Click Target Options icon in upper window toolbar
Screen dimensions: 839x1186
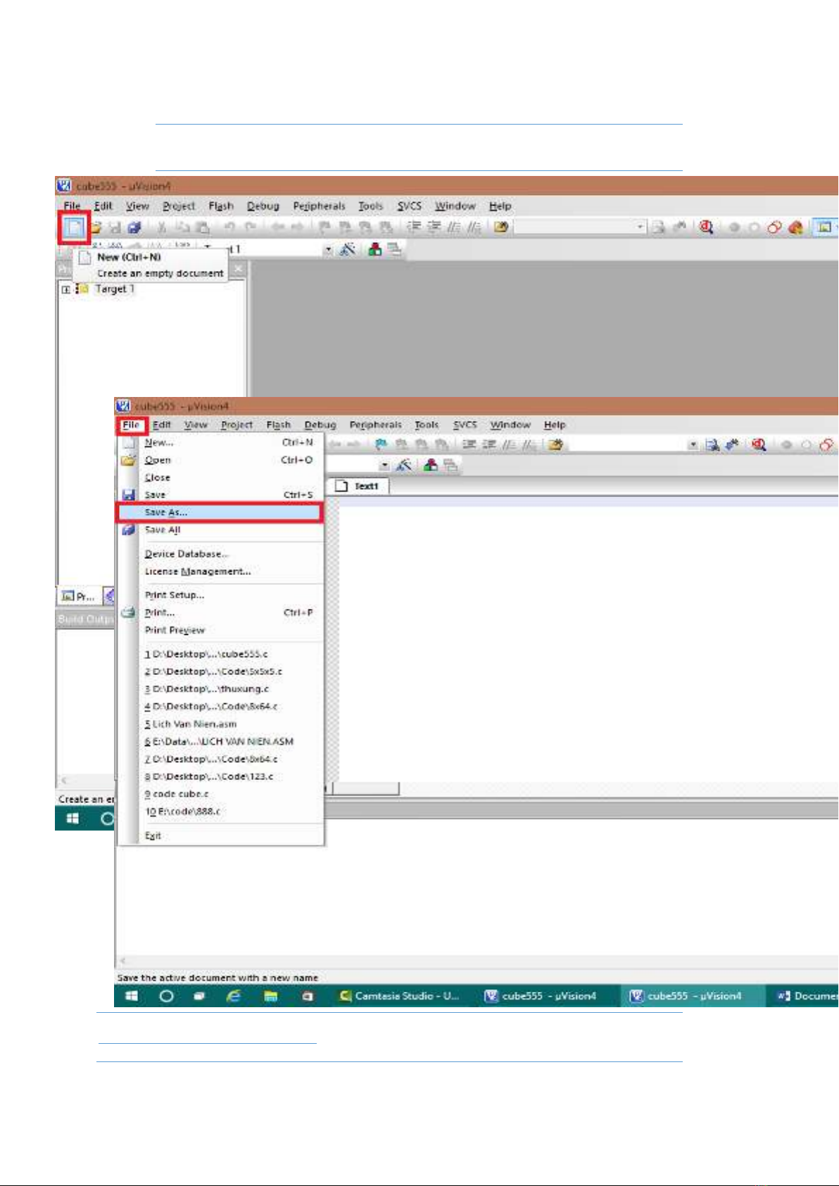tap(348, 249)
